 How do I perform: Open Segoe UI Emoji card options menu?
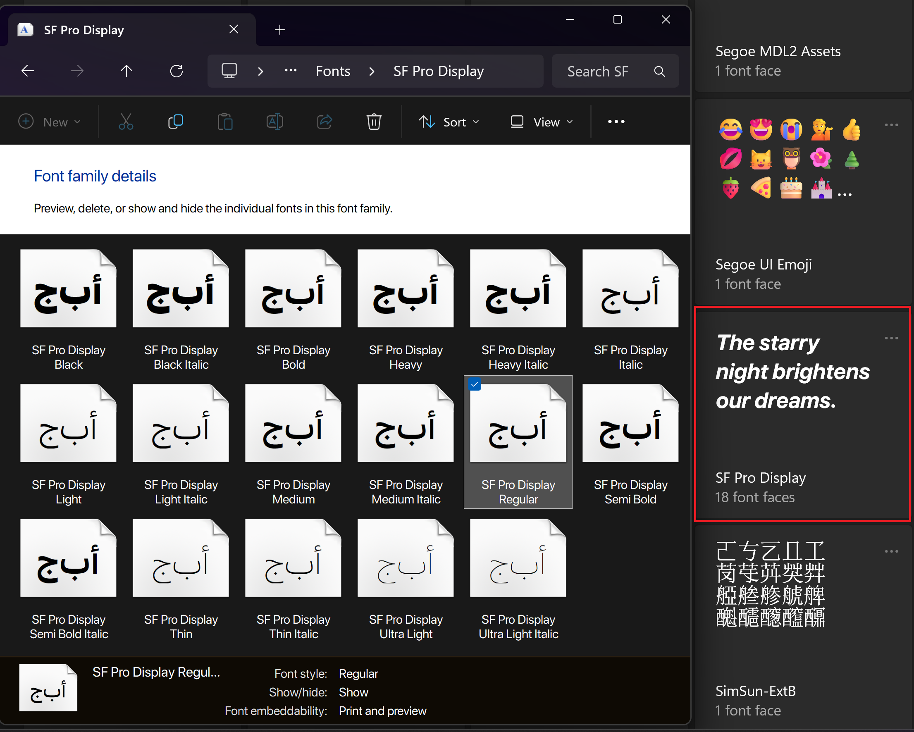(891, 125)
